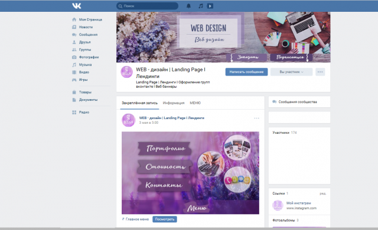The image size is (378, 230).
Task: Click the Портфолио menu image
Action: [165, 148]
